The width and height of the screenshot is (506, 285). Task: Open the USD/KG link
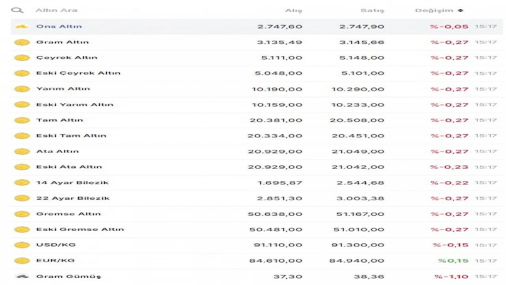tap(56, 245)
